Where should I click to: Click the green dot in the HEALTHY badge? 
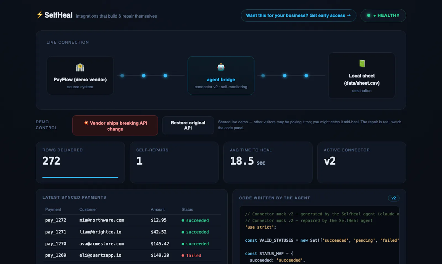click(x=369, y=15)
